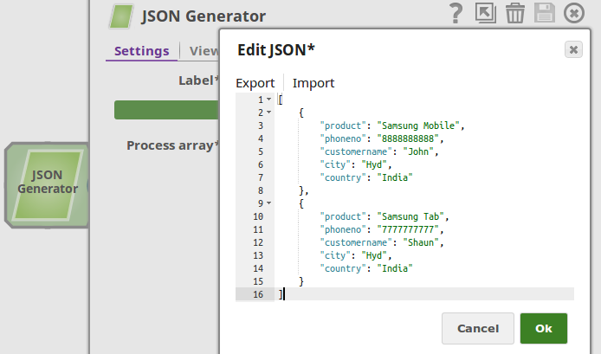Open the JSON Generator help question mark
This screenshot has height=354, width=601.
[456, 13]
